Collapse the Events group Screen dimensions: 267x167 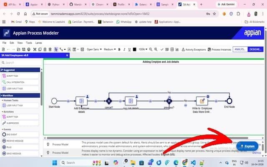pos(6,129)
